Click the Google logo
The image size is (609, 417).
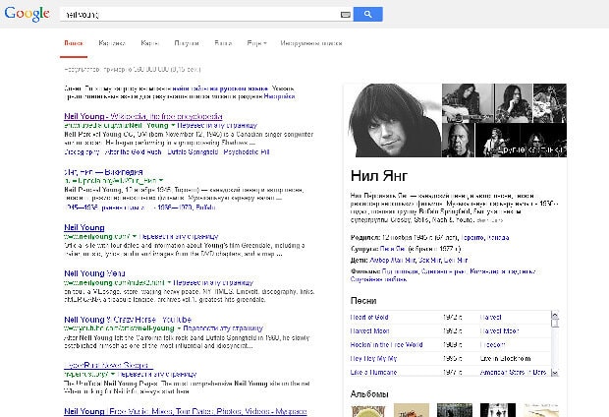(x=28, y=14)
